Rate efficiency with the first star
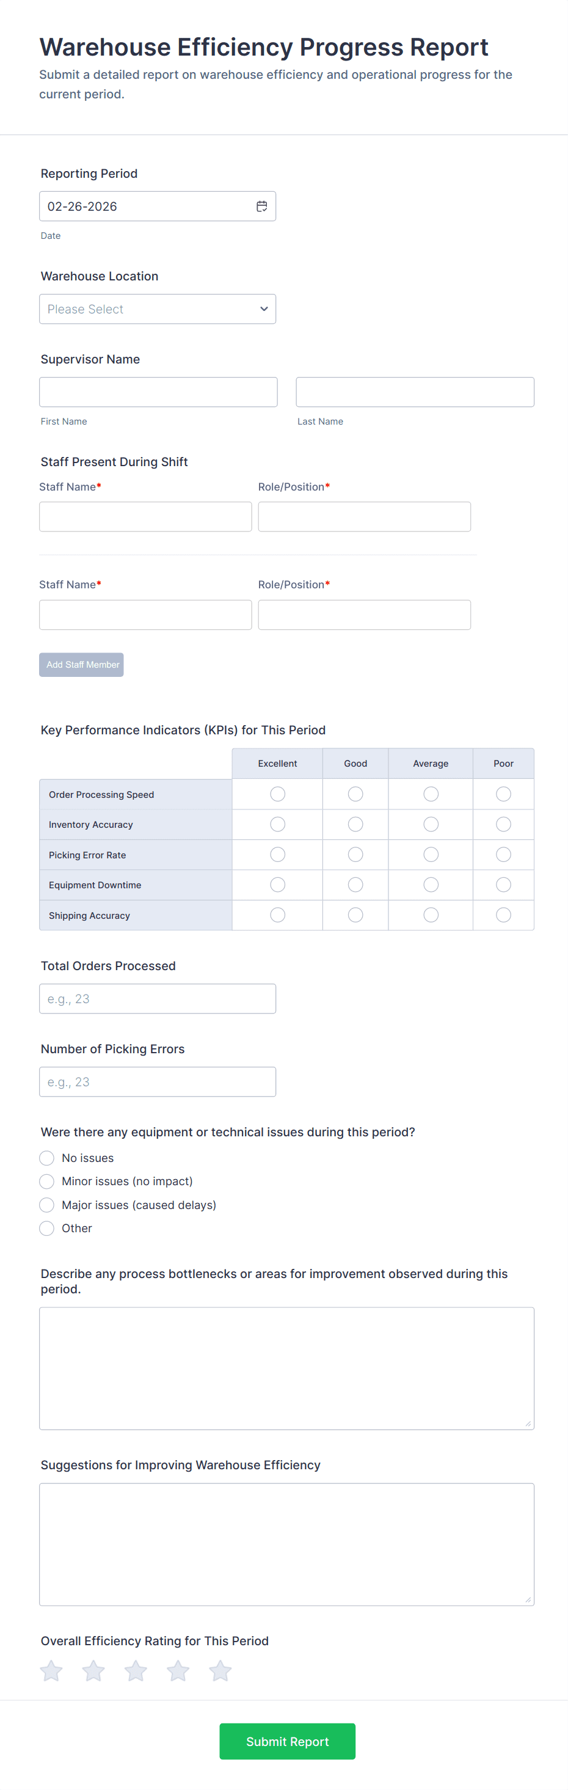This screenshot has height=1790, width=568. click(x=51, y=1670)
